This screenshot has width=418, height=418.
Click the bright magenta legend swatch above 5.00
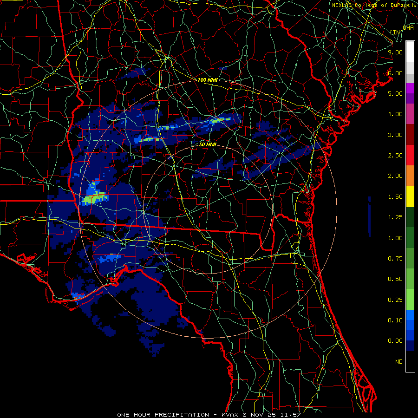pyautogui.click(x=410, y=88)
